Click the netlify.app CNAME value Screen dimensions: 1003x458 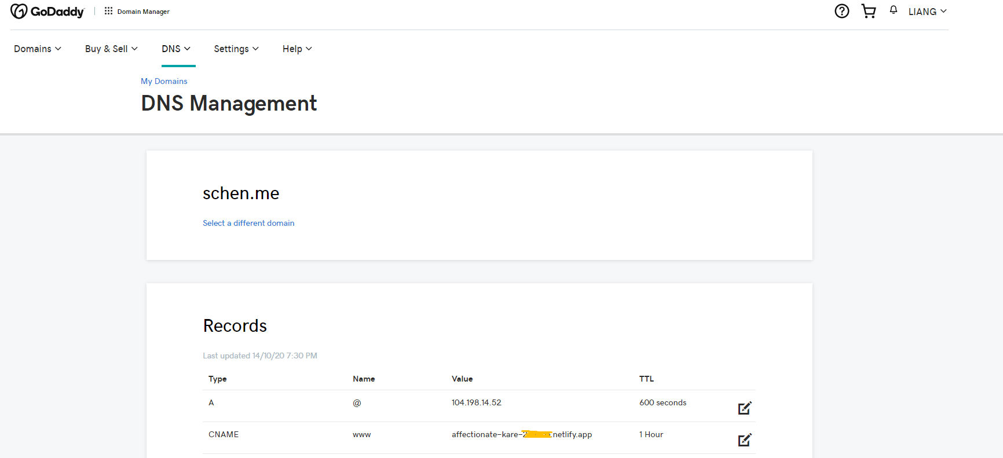(521, 434)
